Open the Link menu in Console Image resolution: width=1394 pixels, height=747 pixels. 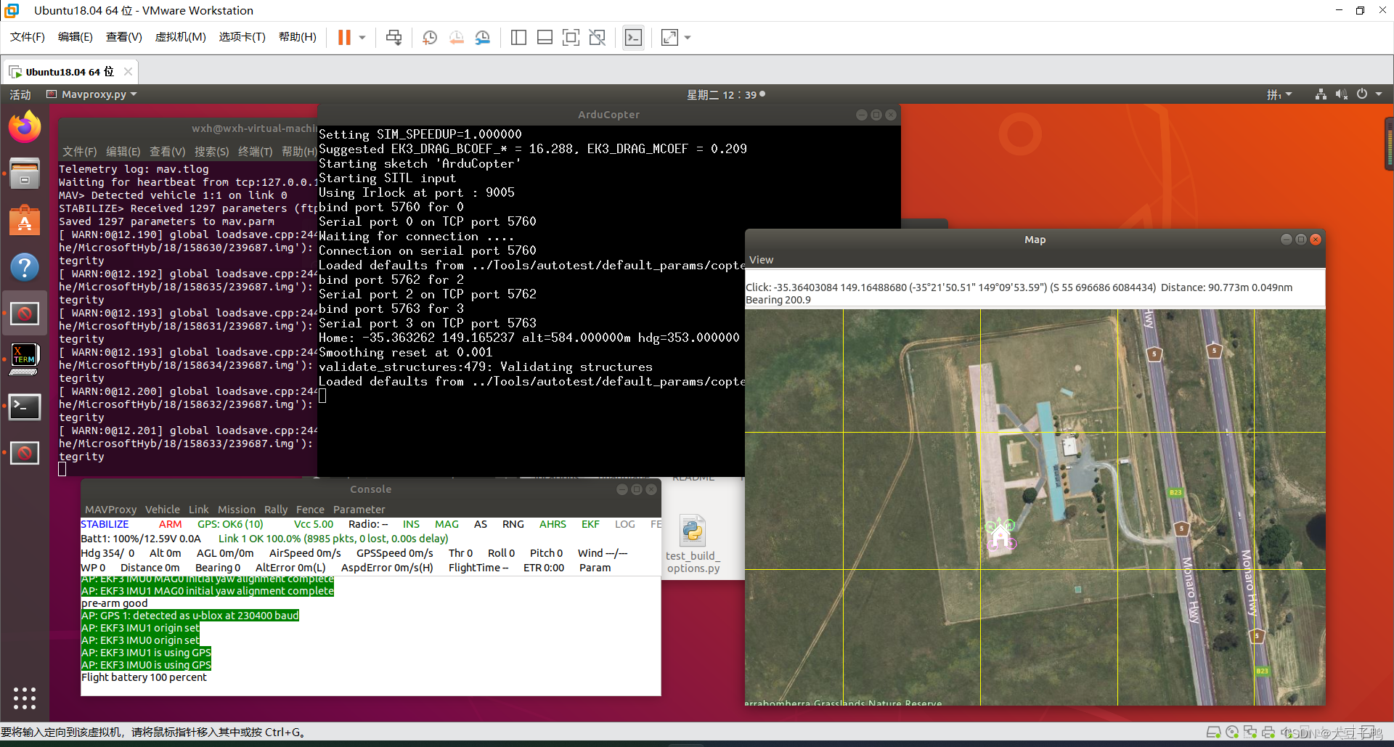199,510
